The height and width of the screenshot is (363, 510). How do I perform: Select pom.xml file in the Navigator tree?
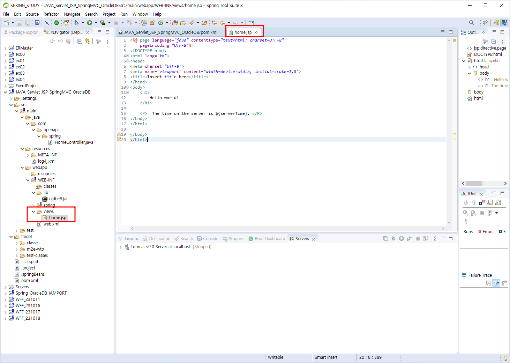point(27,281)
